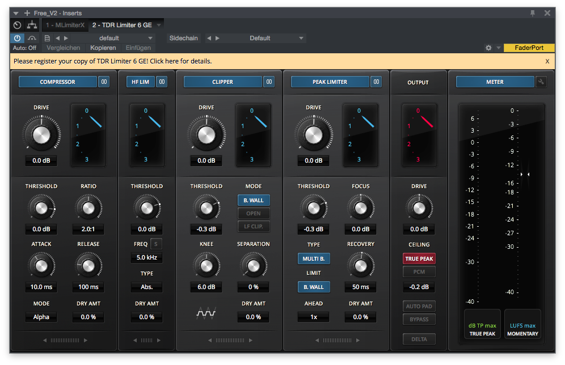
Task: Toggle the COMPRESSOR module button
Action: tap(58, 82)
